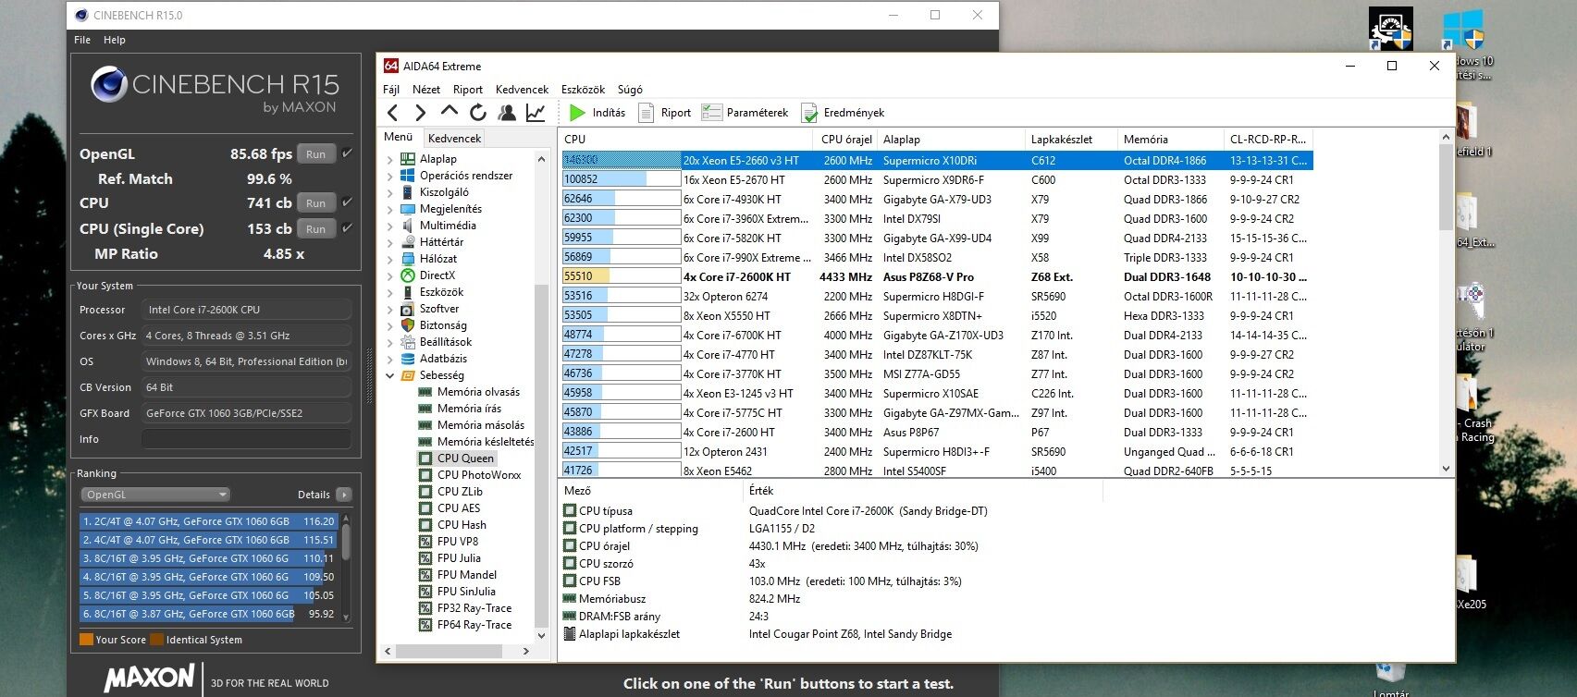Screen dimensions: 1577x697
Task: Expand the Alaplap tree node
Action: point(390,159)
